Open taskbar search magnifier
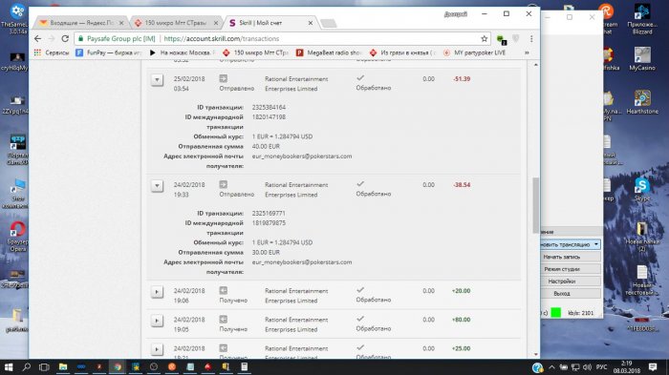The height and width of the screenshot is (375, 669). pyautogui.click(x=27, y=367)
